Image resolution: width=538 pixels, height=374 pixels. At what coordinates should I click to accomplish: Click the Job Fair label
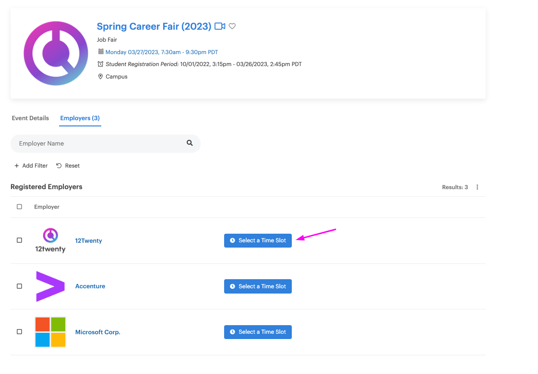point(107,40)
